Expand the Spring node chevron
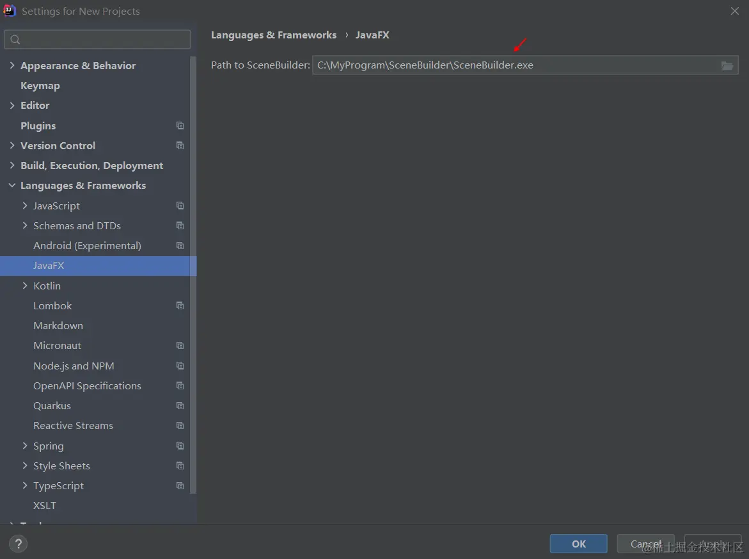 [25, 446]
